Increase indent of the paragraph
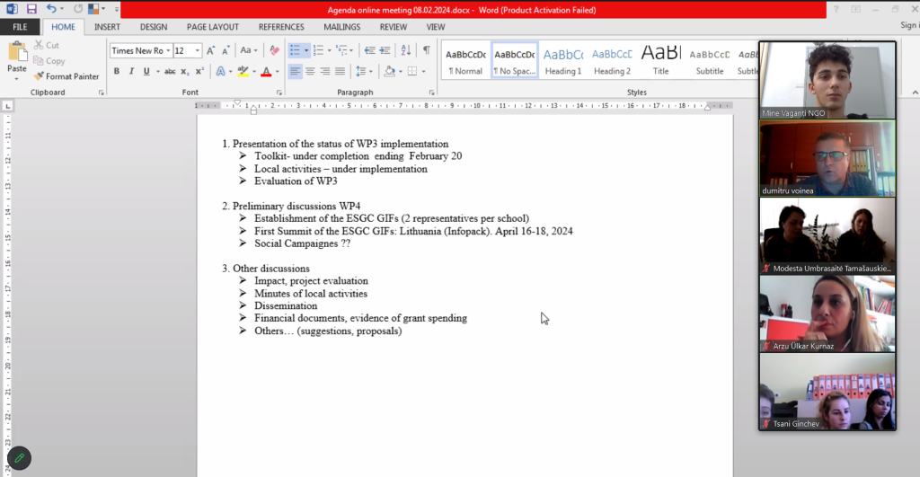The image size is (920, 477). click(384, 51)
